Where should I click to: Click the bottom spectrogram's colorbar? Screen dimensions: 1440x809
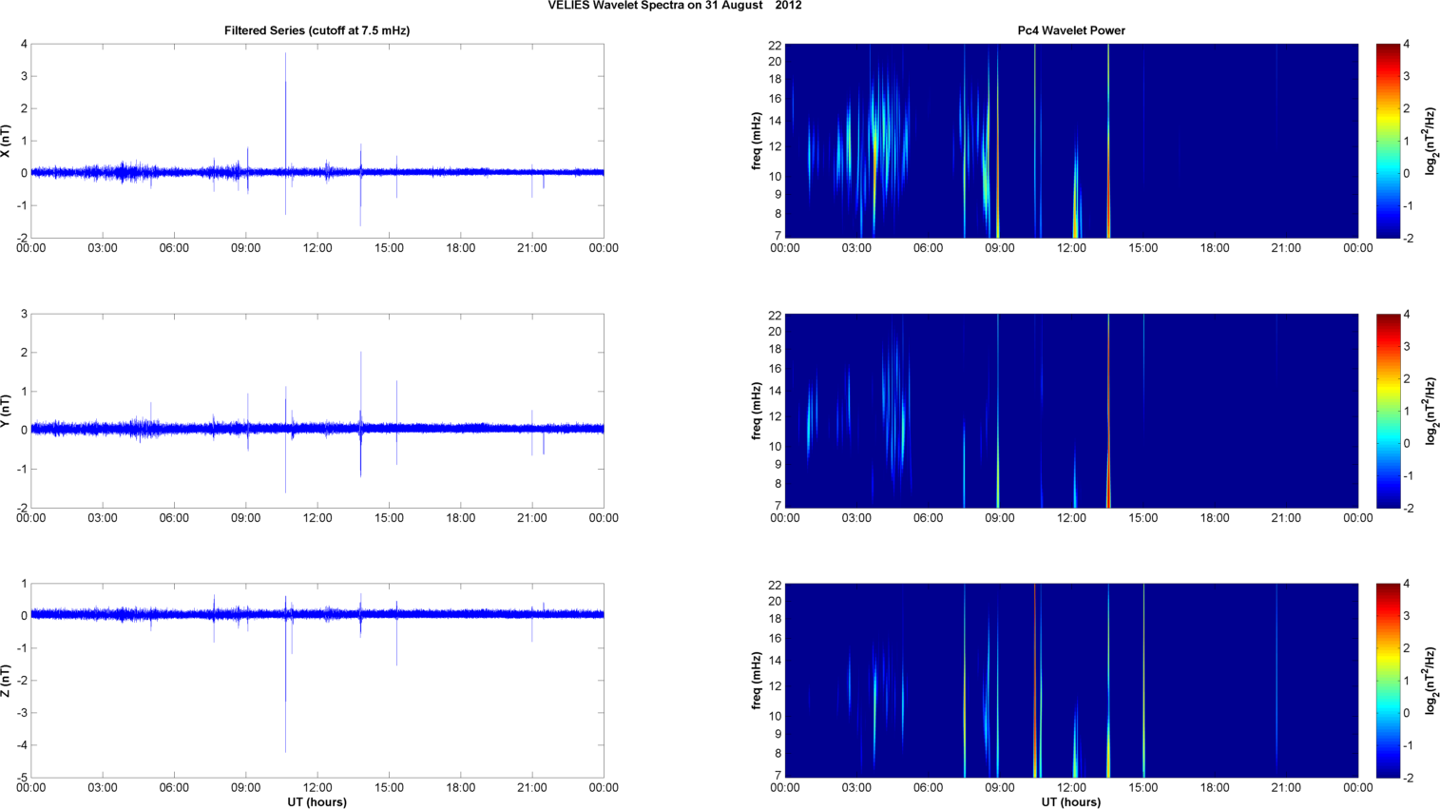(x=1388, y=681)
